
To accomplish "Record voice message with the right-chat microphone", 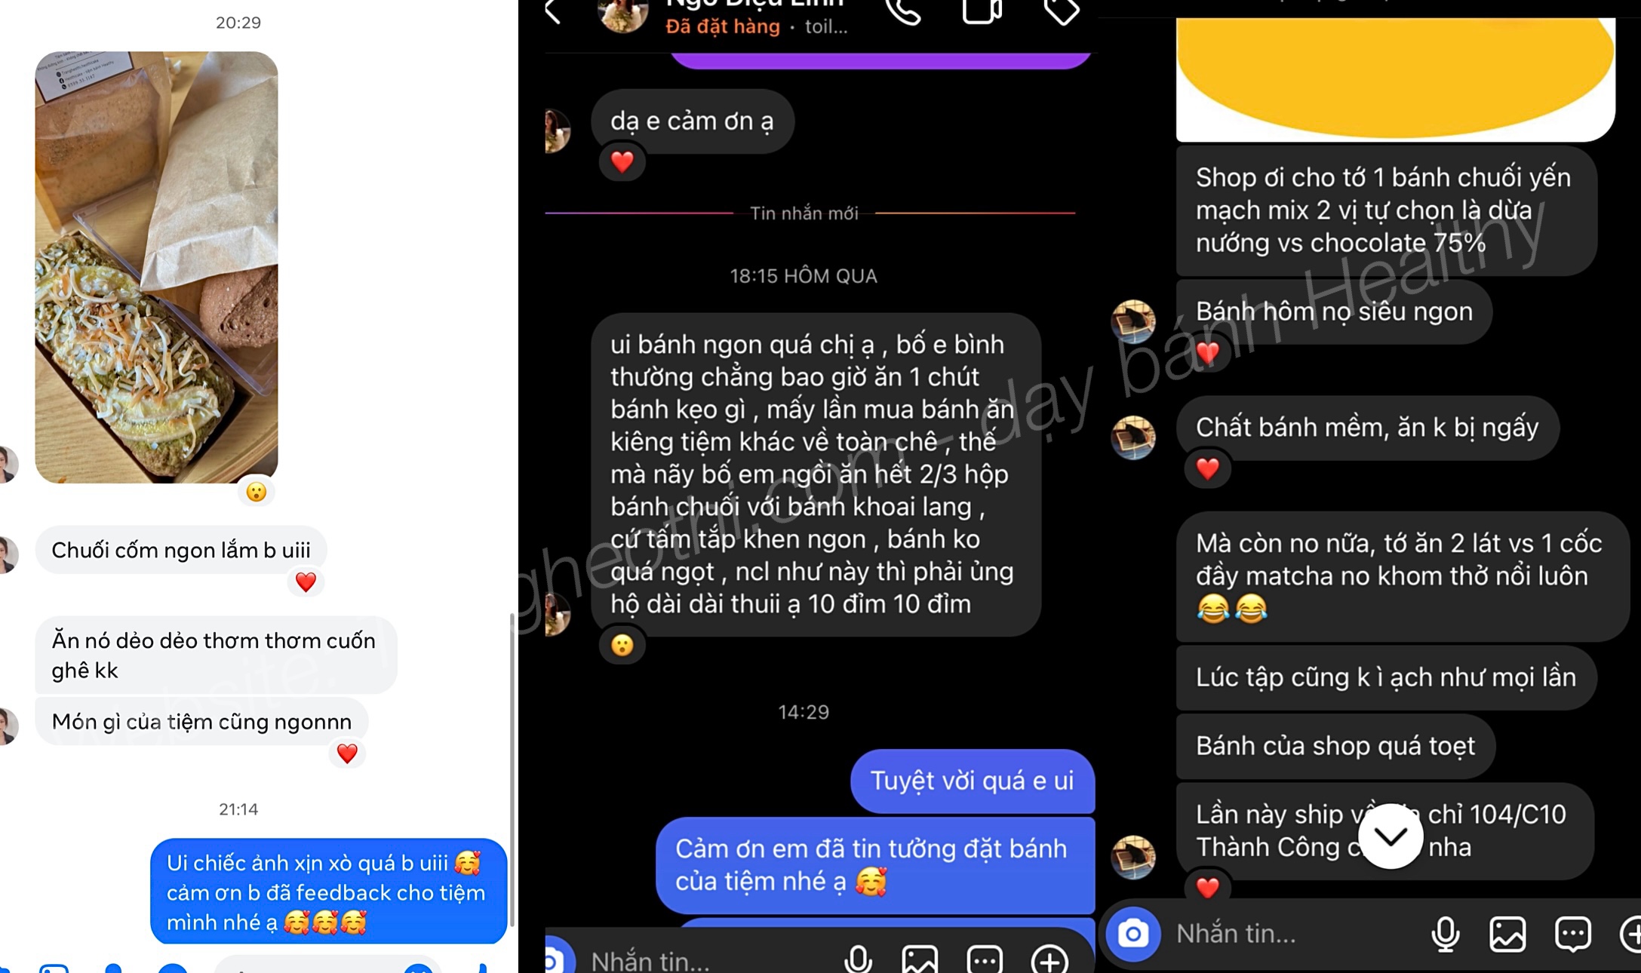I will (1445, 934).
